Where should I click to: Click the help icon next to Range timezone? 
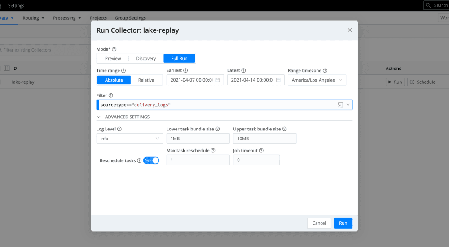tap(325, 71)
